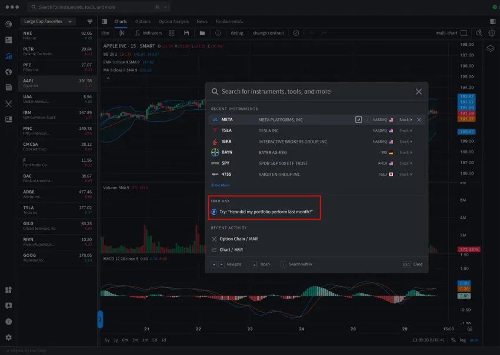Open the option chain X icon in left sidebar
The height and width of the screenshot is (355, 500).
(9, 103)
